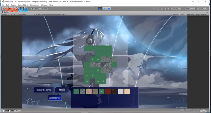Open the Display 1 dropdown
Image resolution: width=211 pixels, height=113 pixels.
coord(7,14)
